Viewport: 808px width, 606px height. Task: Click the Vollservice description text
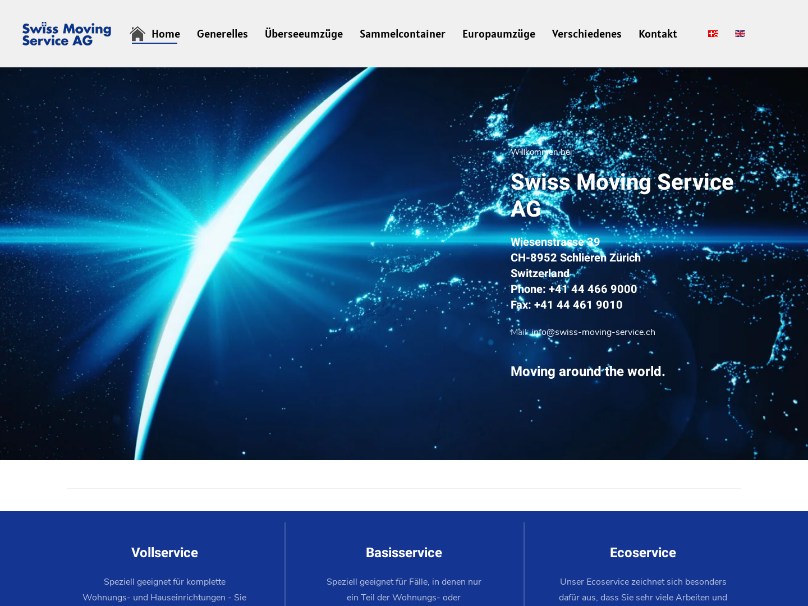point(164,590)
